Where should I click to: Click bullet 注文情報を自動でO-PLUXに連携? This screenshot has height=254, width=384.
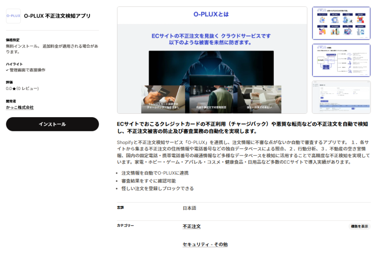[155, 173]
